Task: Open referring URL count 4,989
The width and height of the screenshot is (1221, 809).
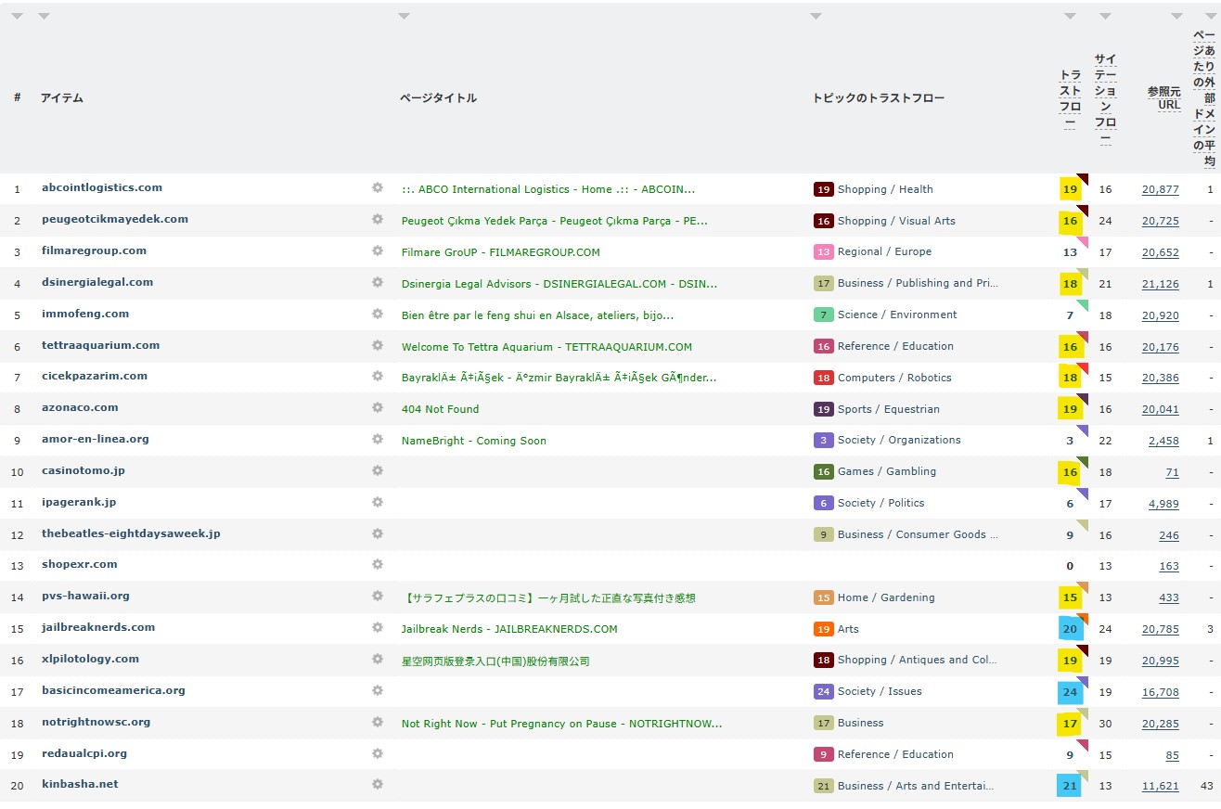Action: pos(1163,504)
